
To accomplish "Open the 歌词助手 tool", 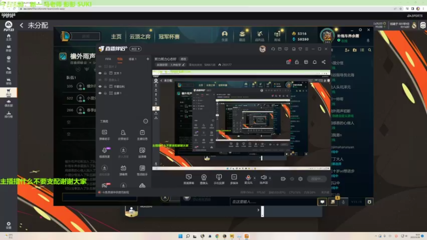I will coord(142,171).
